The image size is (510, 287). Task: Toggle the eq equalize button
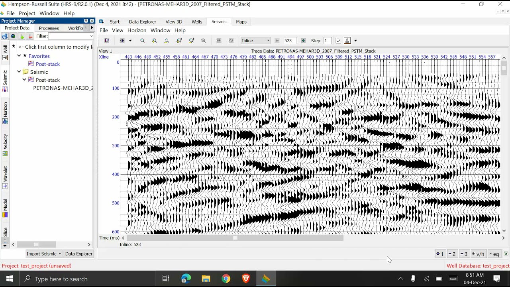[x=494, y=254]
